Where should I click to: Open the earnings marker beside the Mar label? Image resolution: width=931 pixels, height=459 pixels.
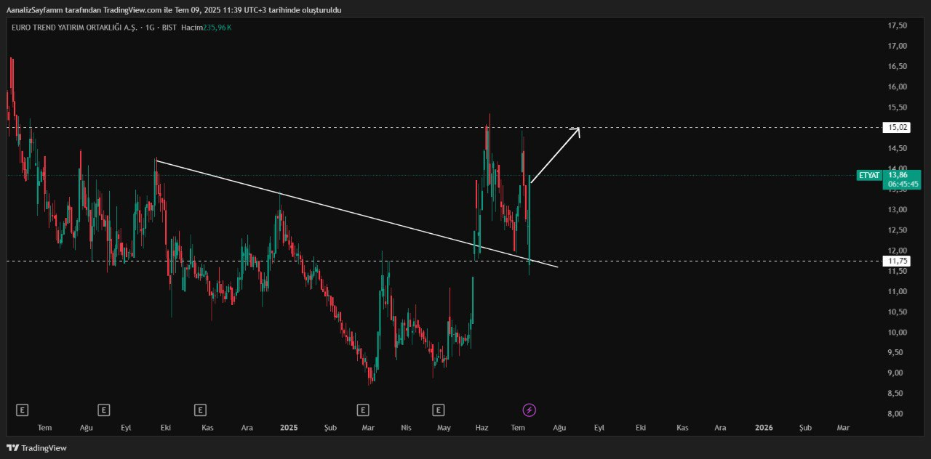(x=363, y=410)
